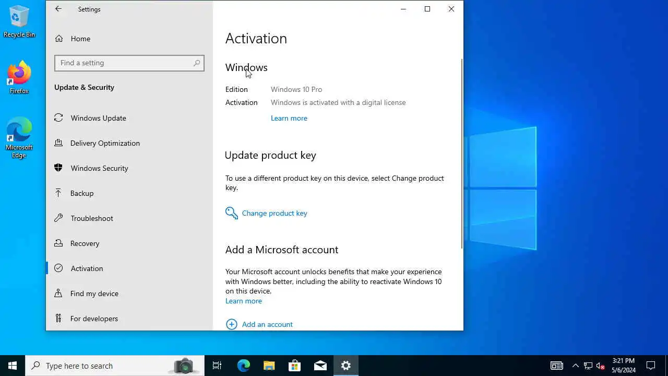The image size is (668, 376).
Task: Open Home in Settings sidebar
Action: coord(129,39)
